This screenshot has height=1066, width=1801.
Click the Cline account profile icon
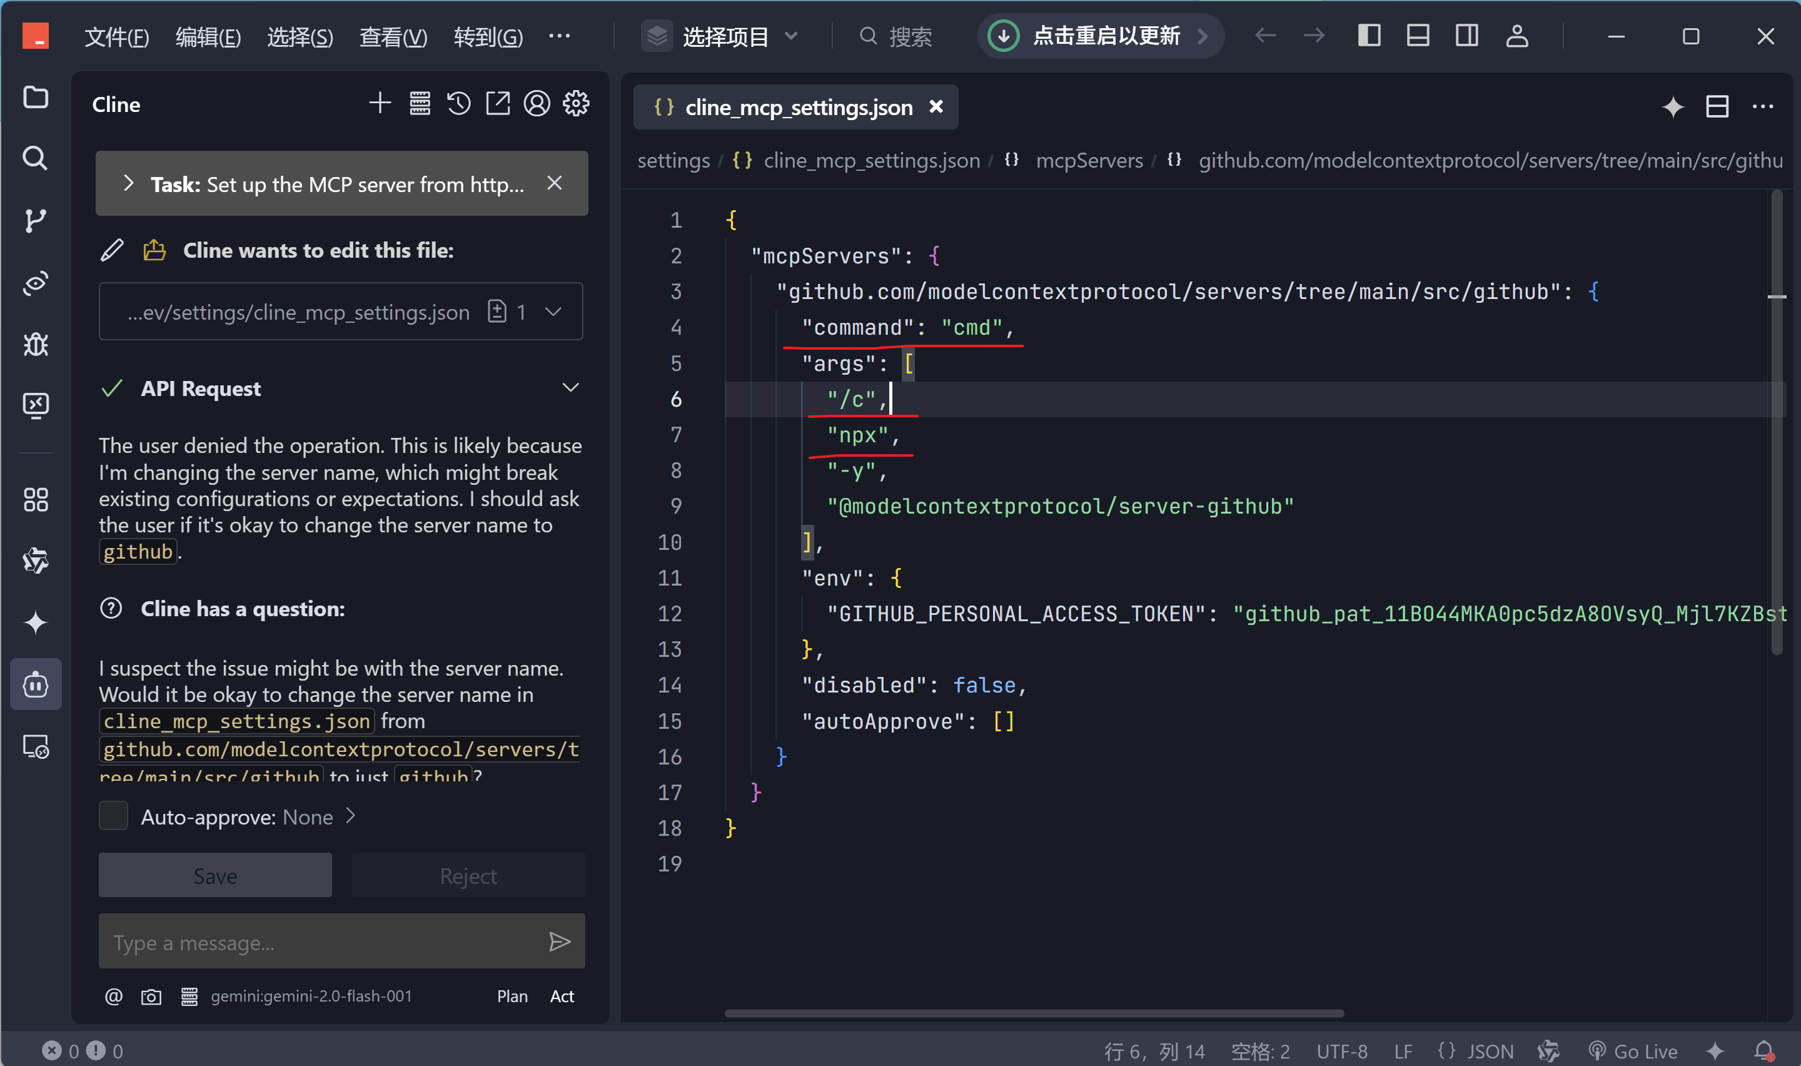pyautogui.click(x=536, y=104)
